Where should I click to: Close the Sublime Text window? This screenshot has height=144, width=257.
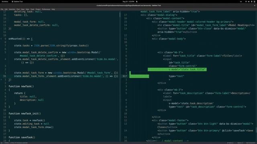(255, 5)
